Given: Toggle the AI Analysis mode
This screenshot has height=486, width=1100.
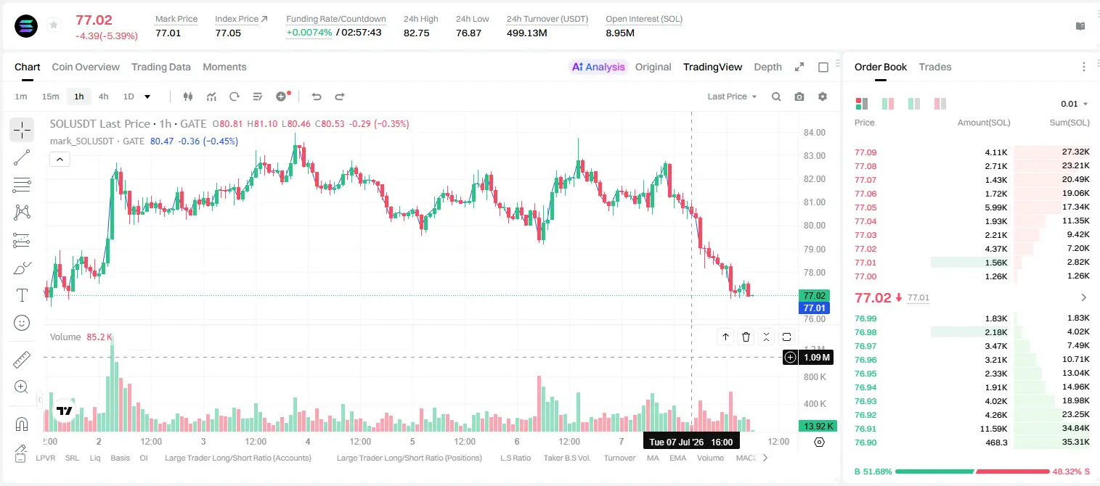Looking at the screenshot, I should click(598, 67).
